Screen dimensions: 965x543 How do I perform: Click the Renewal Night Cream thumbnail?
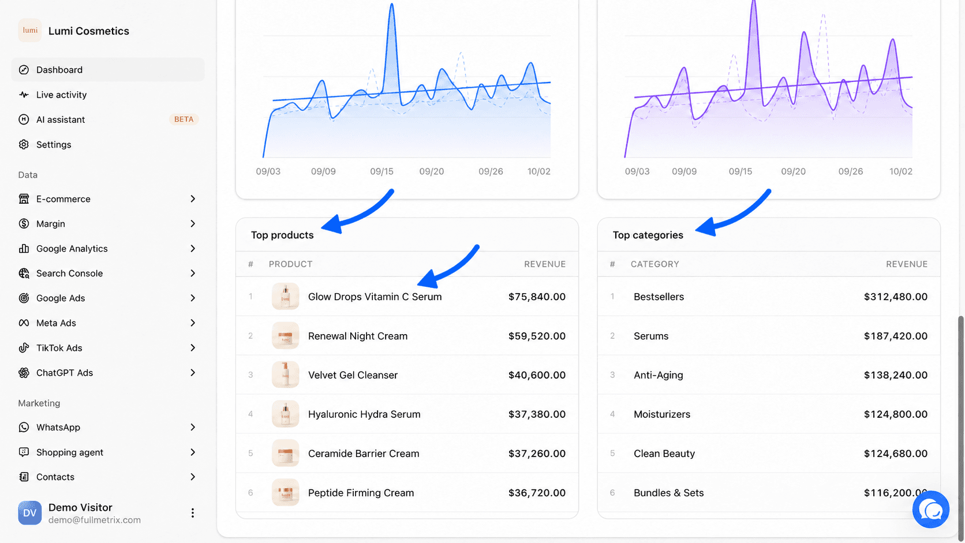285,335
